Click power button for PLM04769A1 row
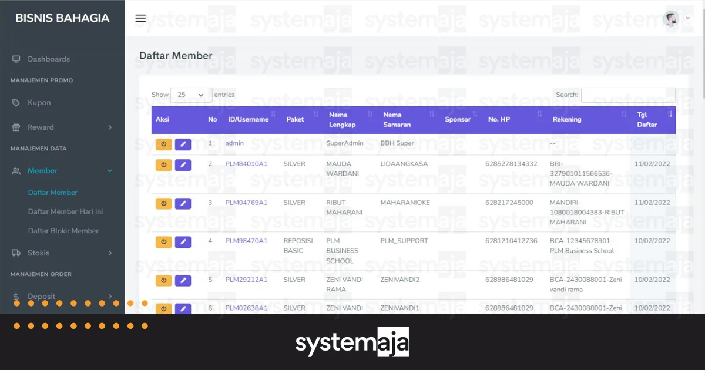 coord(163,204)
